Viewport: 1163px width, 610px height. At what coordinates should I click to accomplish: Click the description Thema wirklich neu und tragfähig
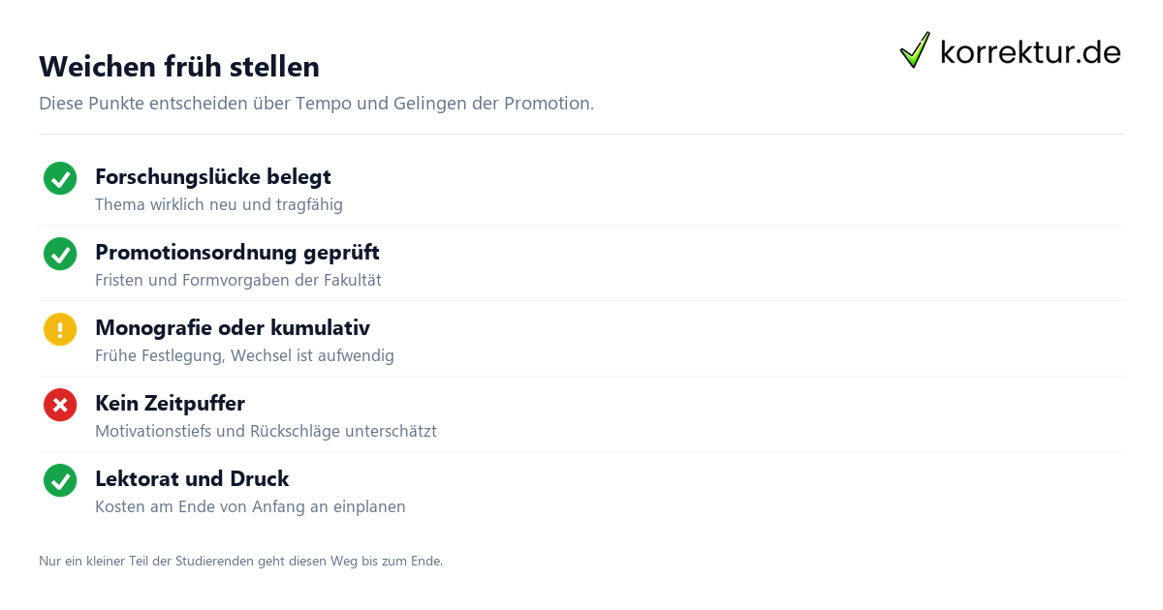[x=219, y=205]
